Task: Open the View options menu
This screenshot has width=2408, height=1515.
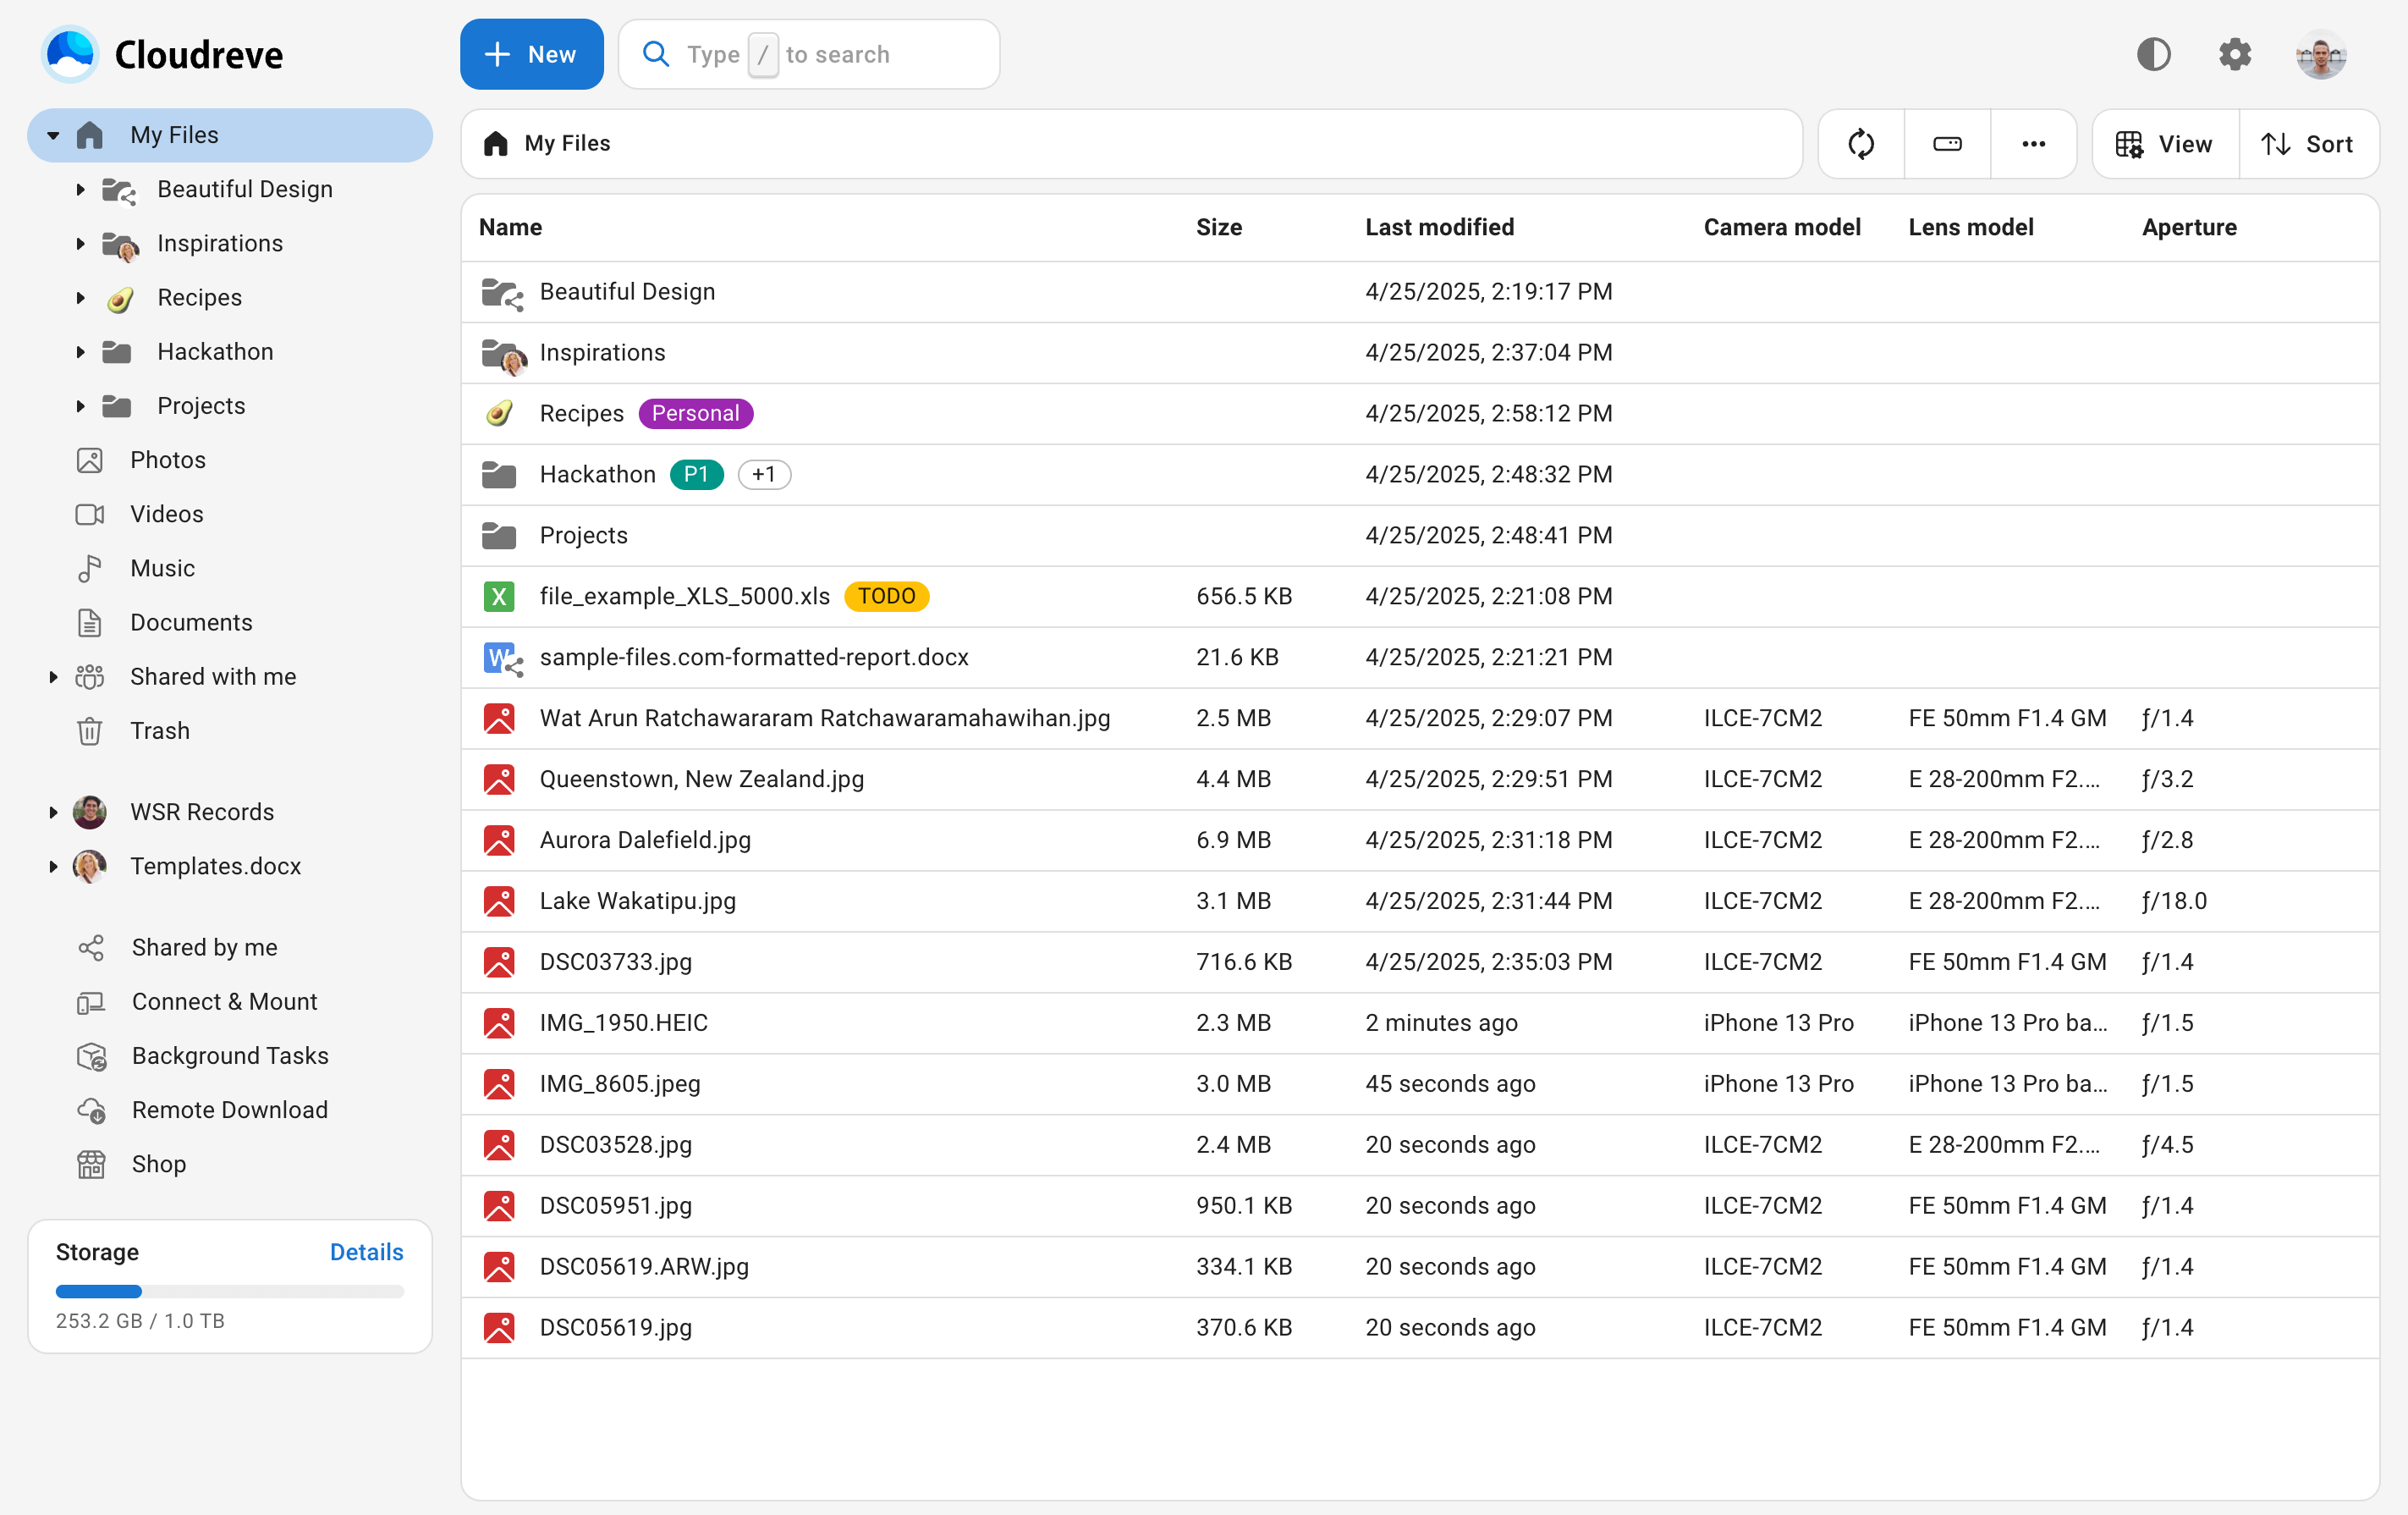Action: pyautogui.click(x=2165, y=144)
